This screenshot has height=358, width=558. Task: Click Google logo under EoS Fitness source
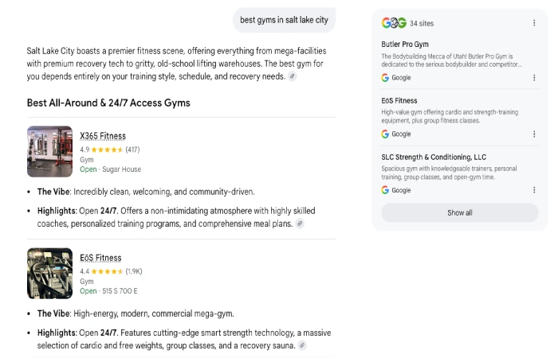[x=385, y=134]
